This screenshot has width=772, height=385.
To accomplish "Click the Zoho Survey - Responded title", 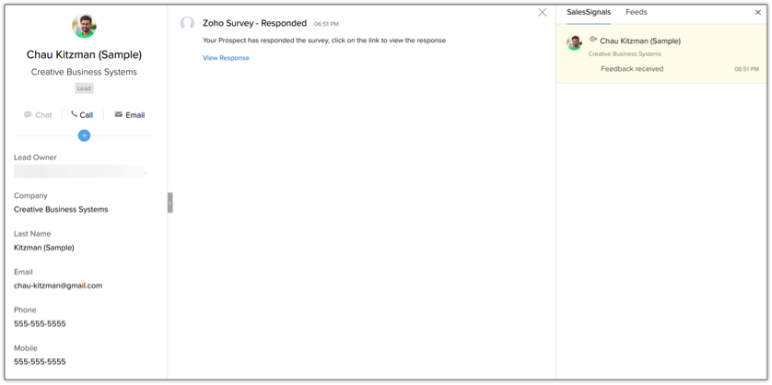I will 254,23.
